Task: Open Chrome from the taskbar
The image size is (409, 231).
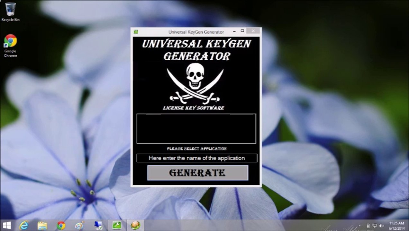Action: click(x=61, y=226)
